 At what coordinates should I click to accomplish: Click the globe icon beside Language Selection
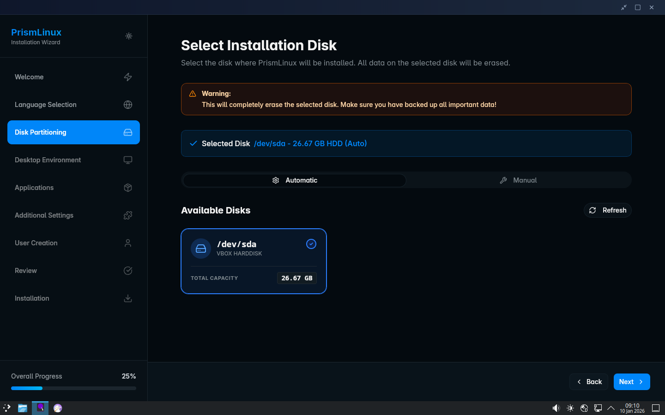(128, 105)
